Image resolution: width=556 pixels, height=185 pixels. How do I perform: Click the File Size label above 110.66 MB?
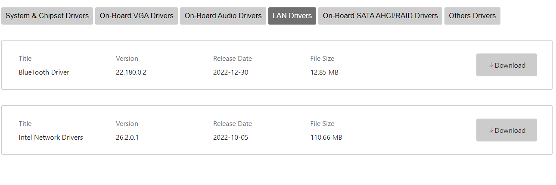click(x=322, y=124)
